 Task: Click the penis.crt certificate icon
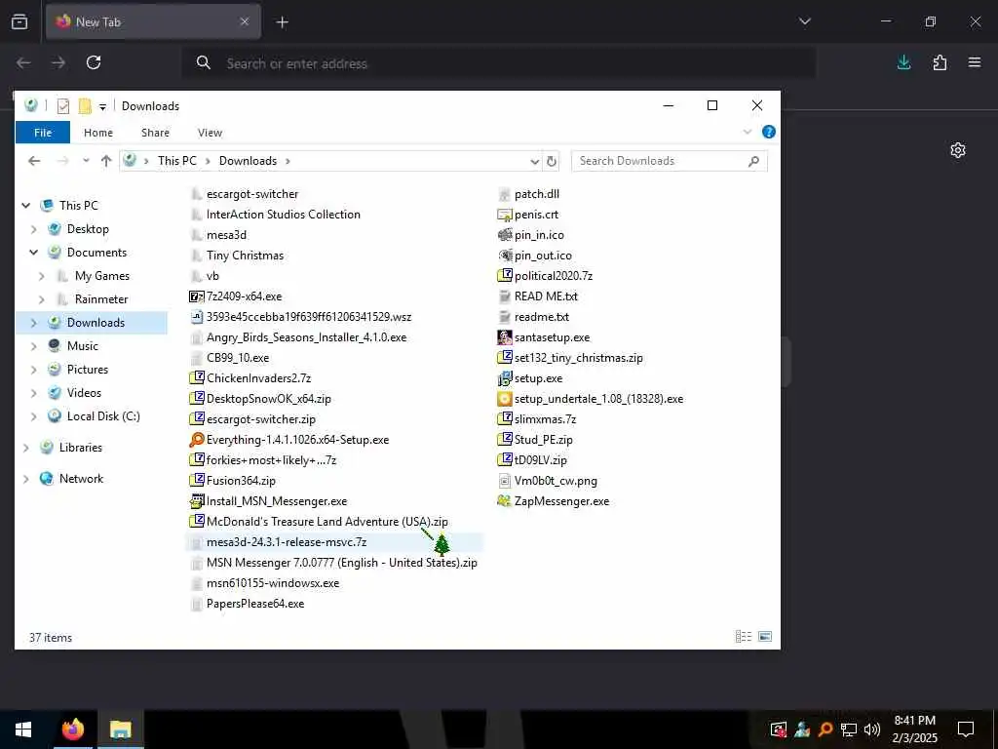505,215
